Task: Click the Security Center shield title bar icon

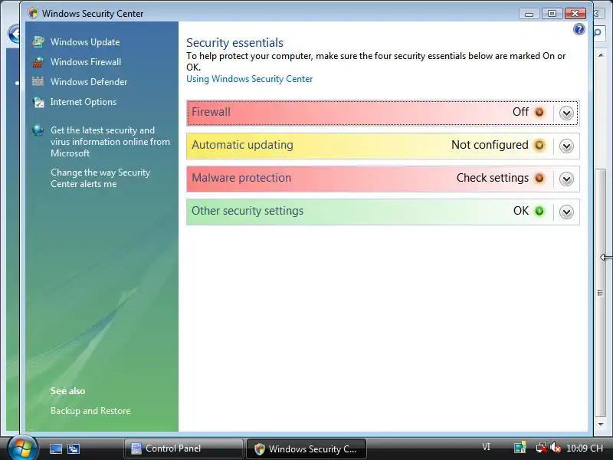Action: (x=33, y=13)
